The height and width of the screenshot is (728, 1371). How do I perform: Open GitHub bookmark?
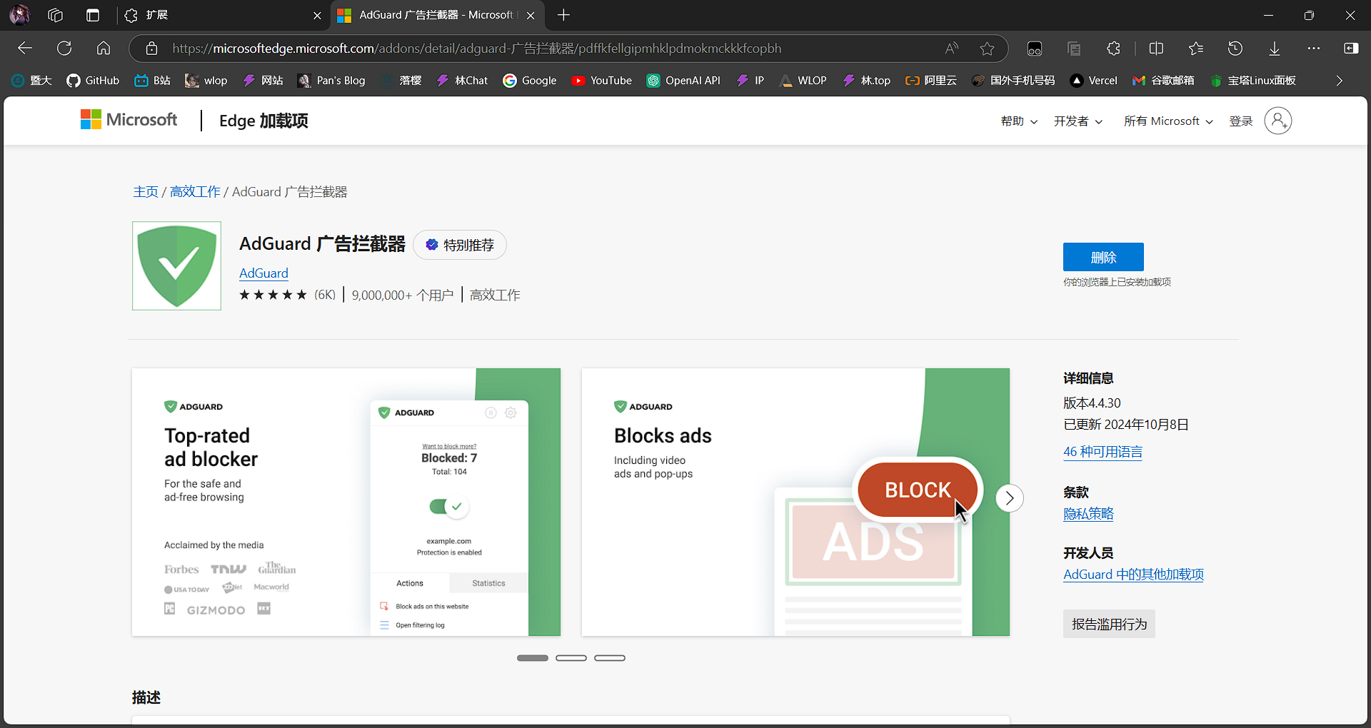[93, 81]
